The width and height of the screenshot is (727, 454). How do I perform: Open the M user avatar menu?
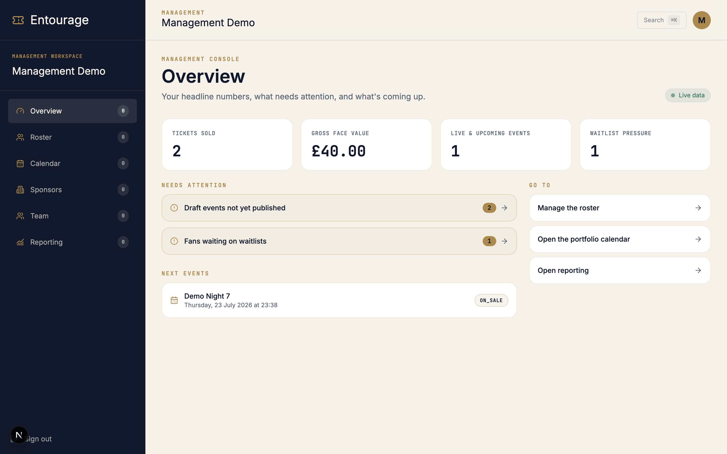[702, 20]
